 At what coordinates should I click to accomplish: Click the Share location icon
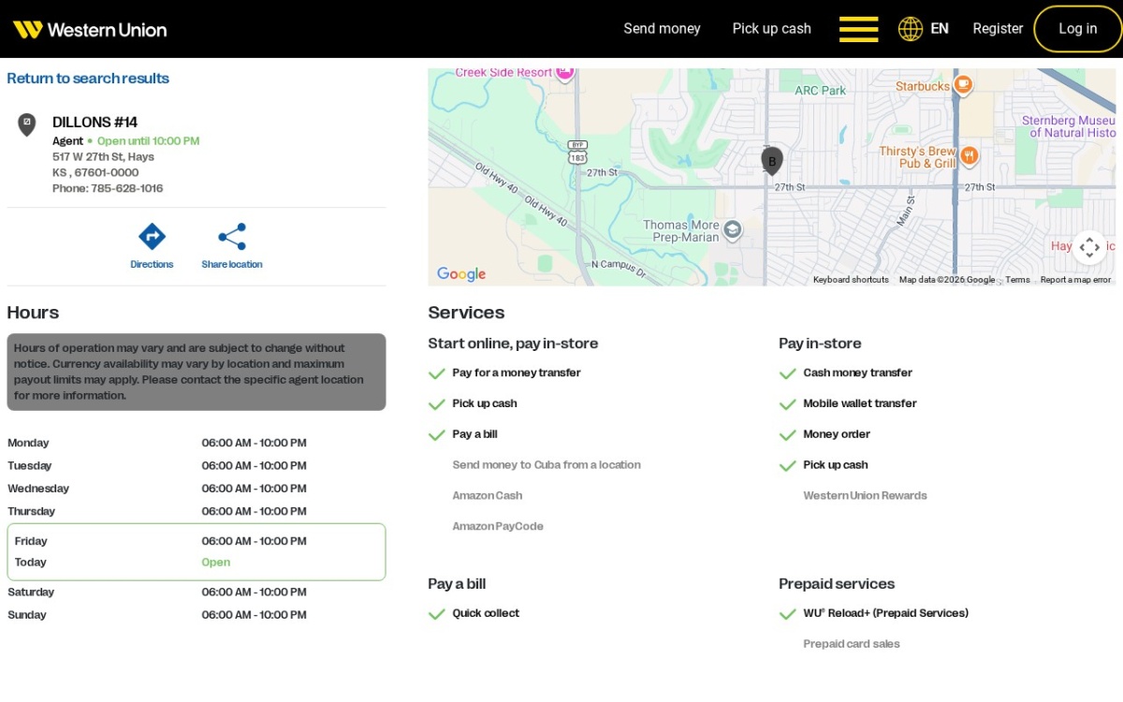point(232,236)
